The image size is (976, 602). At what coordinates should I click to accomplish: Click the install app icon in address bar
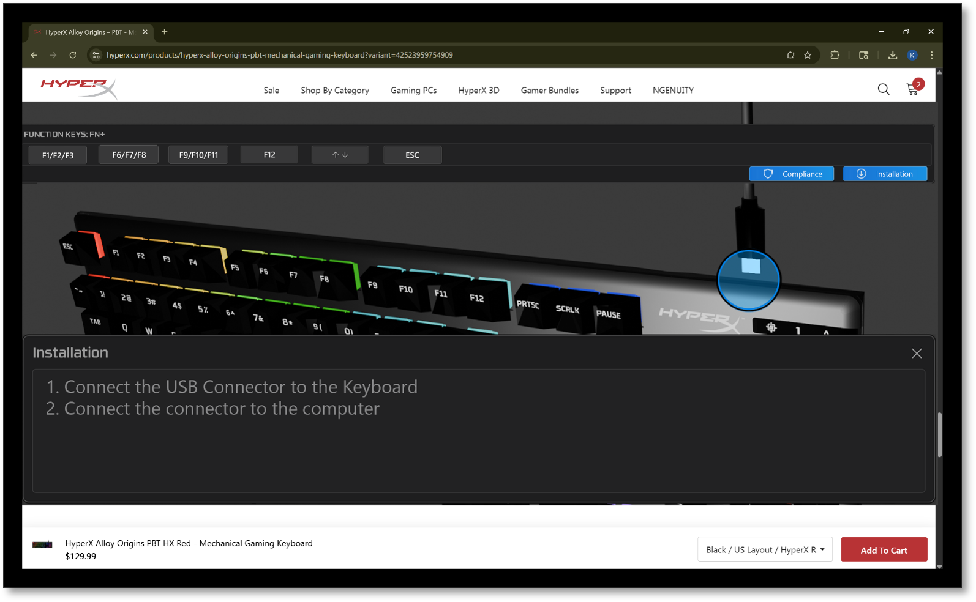790,55
